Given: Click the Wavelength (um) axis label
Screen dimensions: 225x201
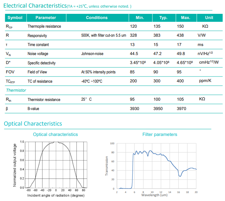Looking at the screenshot, I should 160,195.
